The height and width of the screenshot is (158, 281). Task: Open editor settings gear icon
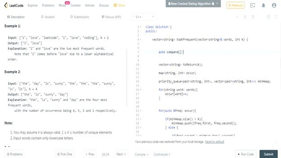pos(268,17)
